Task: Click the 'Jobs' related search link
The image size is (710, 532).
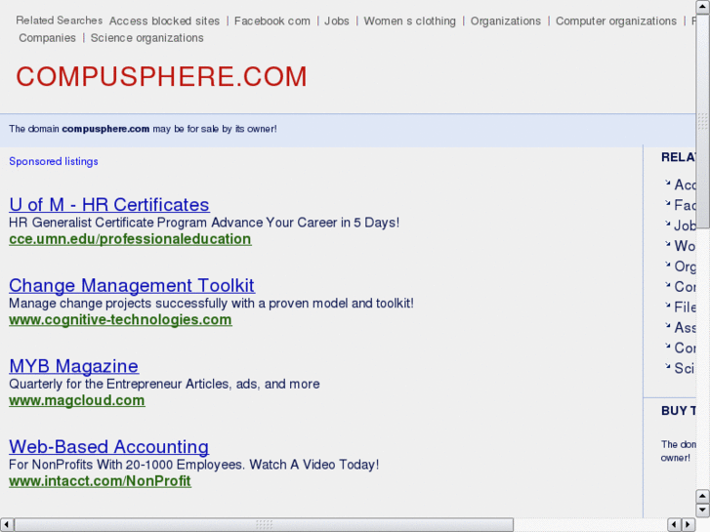Action: pos(337,21)
